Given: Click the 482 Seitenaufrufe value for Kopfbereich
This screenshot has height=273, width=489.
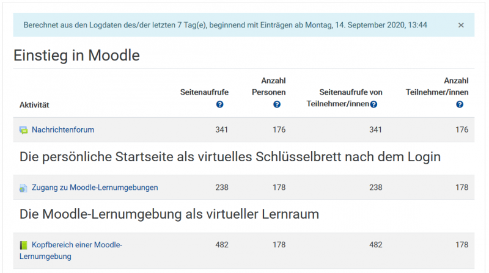Looking at the screenshot, I should 222,245.
